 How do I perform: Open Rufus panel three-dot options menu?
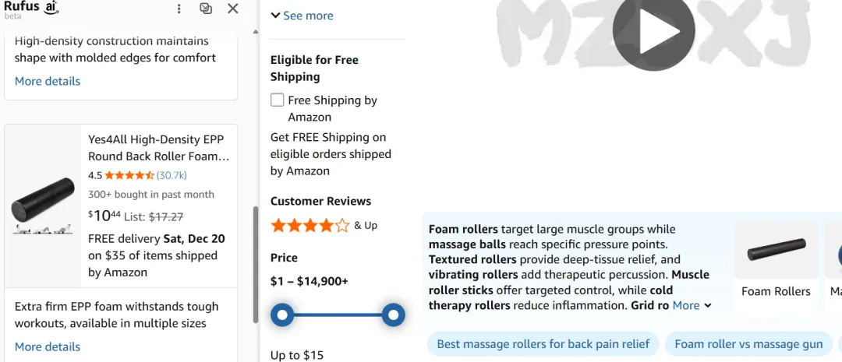pos(179,9)
